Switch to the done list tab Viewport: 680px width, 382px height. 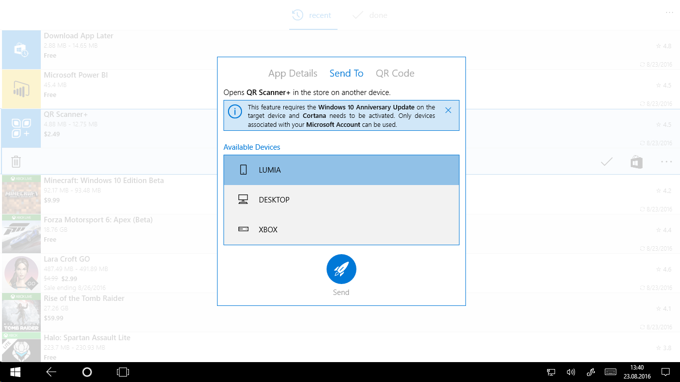click(x=370, y=15)
